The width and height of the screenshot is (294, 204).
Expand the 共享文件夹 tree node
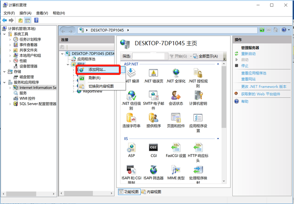point(10,50)
